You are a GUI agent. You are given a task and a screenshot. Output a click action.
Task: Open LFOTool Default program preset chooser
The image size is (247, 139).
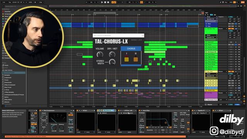click(129, 113)
